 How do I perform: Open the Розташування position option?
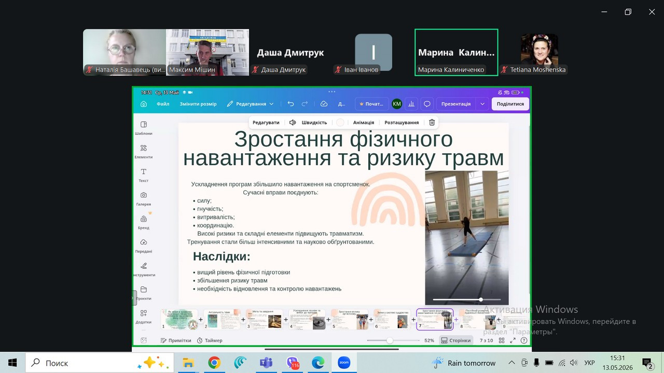point(402,123)
